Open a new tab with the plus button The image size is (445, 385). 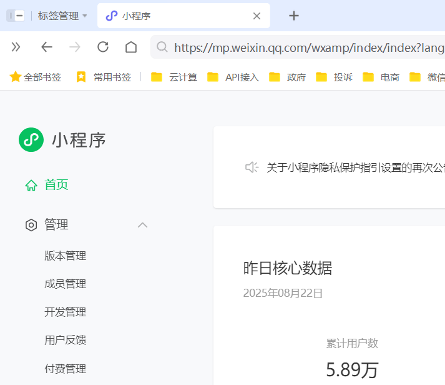(294, 16)
